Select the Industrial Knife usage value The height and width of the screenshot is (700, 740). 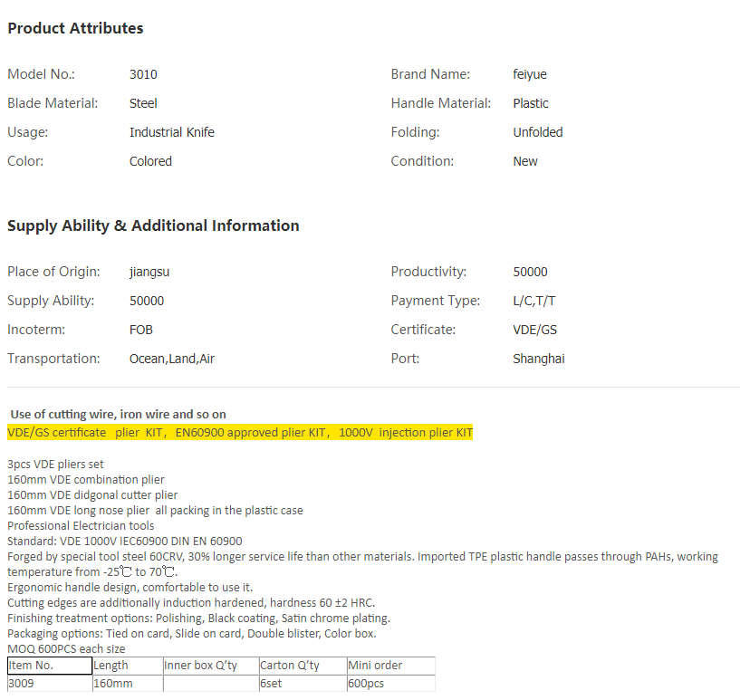pyautogui.click(x=172, y=132)
